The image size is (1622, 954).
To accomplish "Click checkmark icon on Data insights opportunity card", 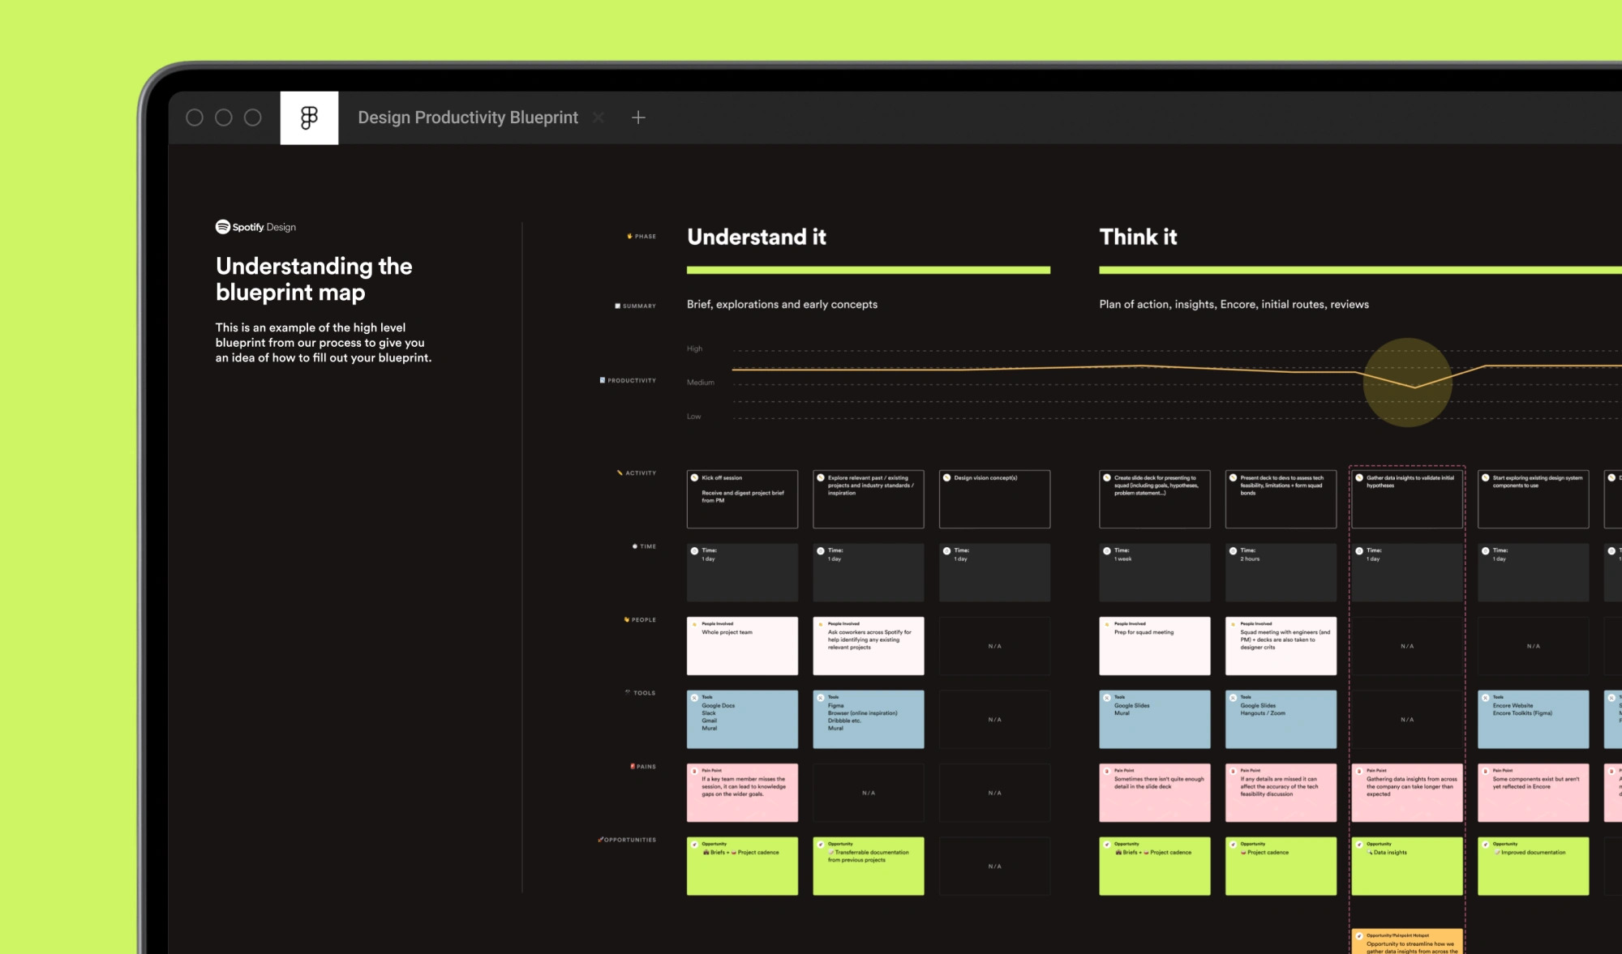I will pyautogui.click(x=1359, y=845).
